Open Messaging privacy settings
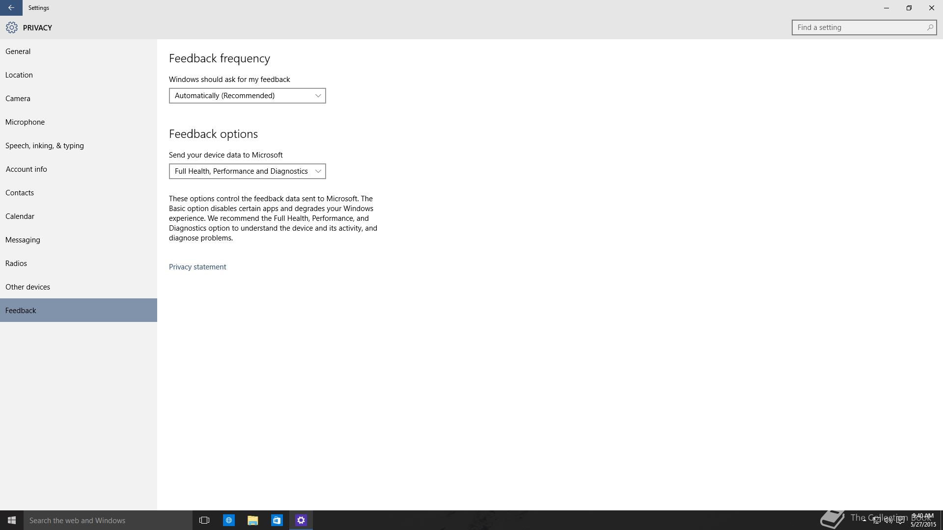 pyautogui.click(x=79, y=240)
